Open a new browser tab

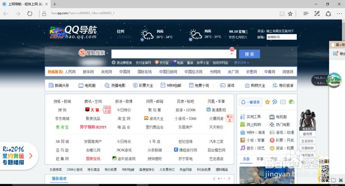(55, 4)
